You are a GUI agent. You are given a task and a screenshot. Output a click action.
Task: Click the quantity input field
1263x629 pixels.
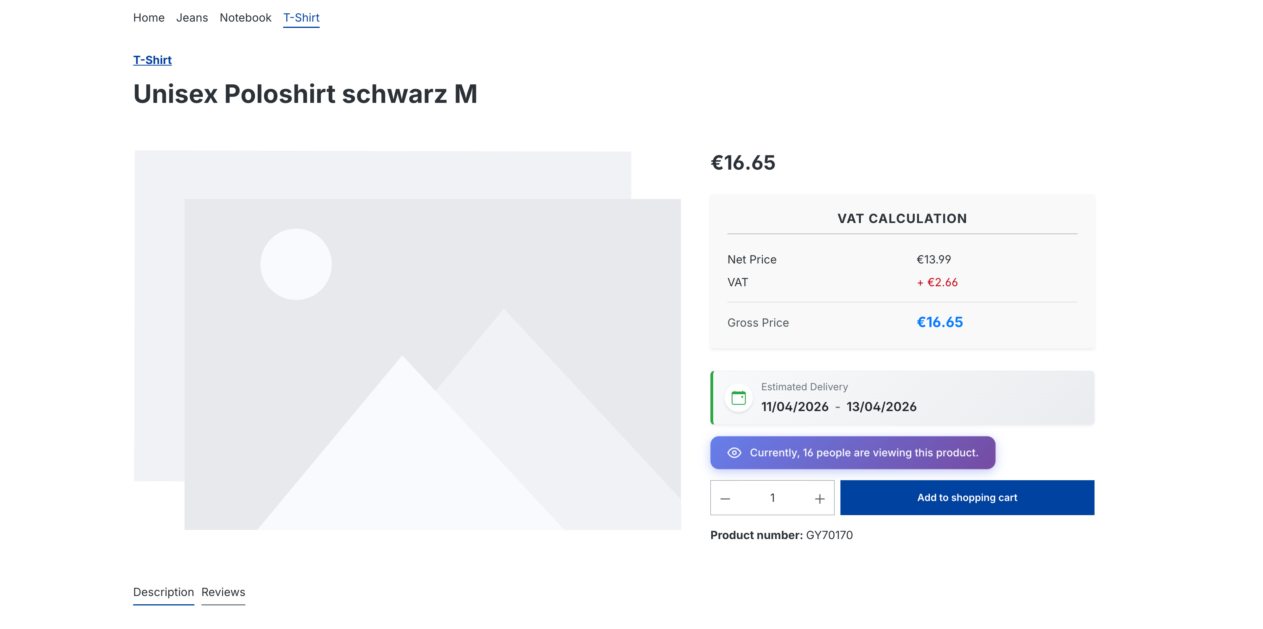[772, 498]
